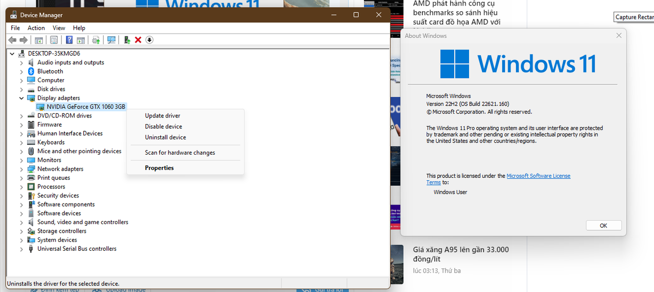Viewport: 654px width, 292px height.
Task: Select the 'Software devices' row label
Action: (x=59, y=213)
